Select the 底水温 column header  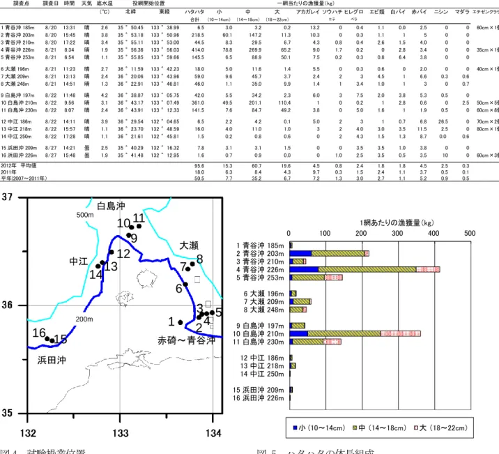click(105, 3)
